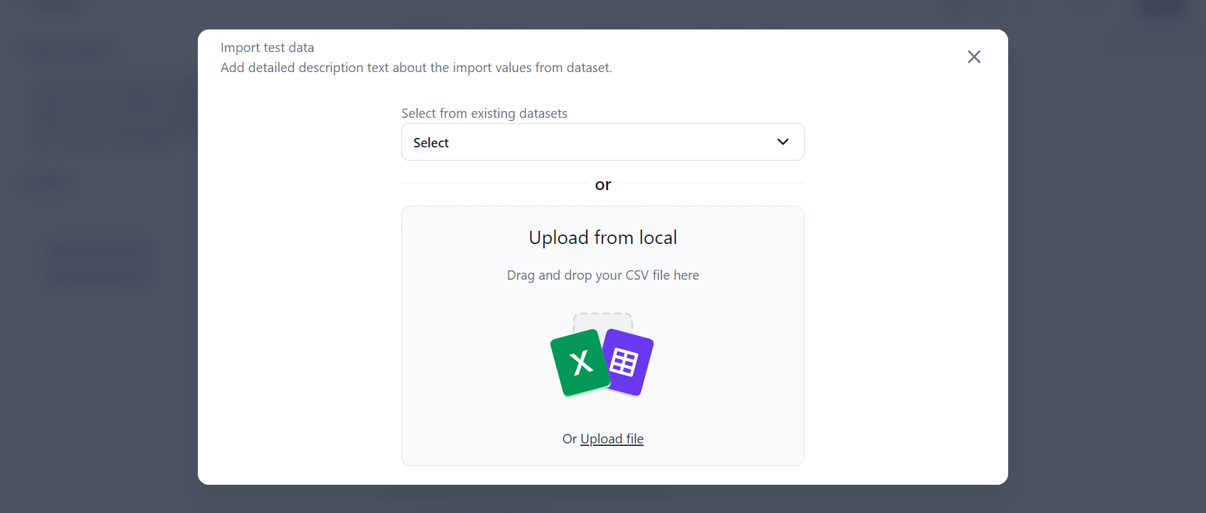Click the dropdown chevron arrow
This screenshot has height=513, width=1206.
pos(783,142)
